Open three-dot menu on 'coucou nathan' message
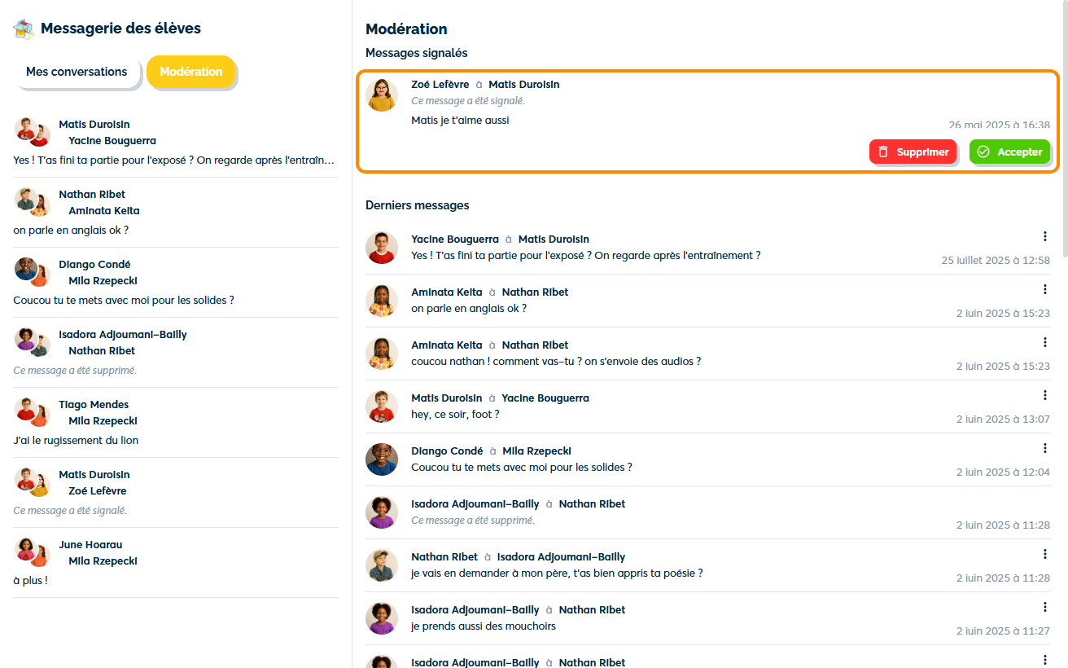The height and width of the screenshot is (668, 1068). point(1044,342)
